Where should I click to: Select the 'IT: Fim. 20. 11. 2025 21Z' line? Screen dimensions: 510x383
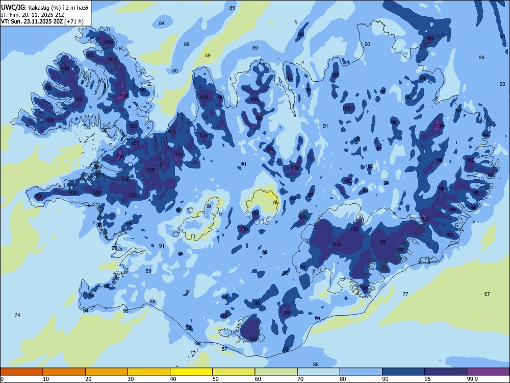32,15
